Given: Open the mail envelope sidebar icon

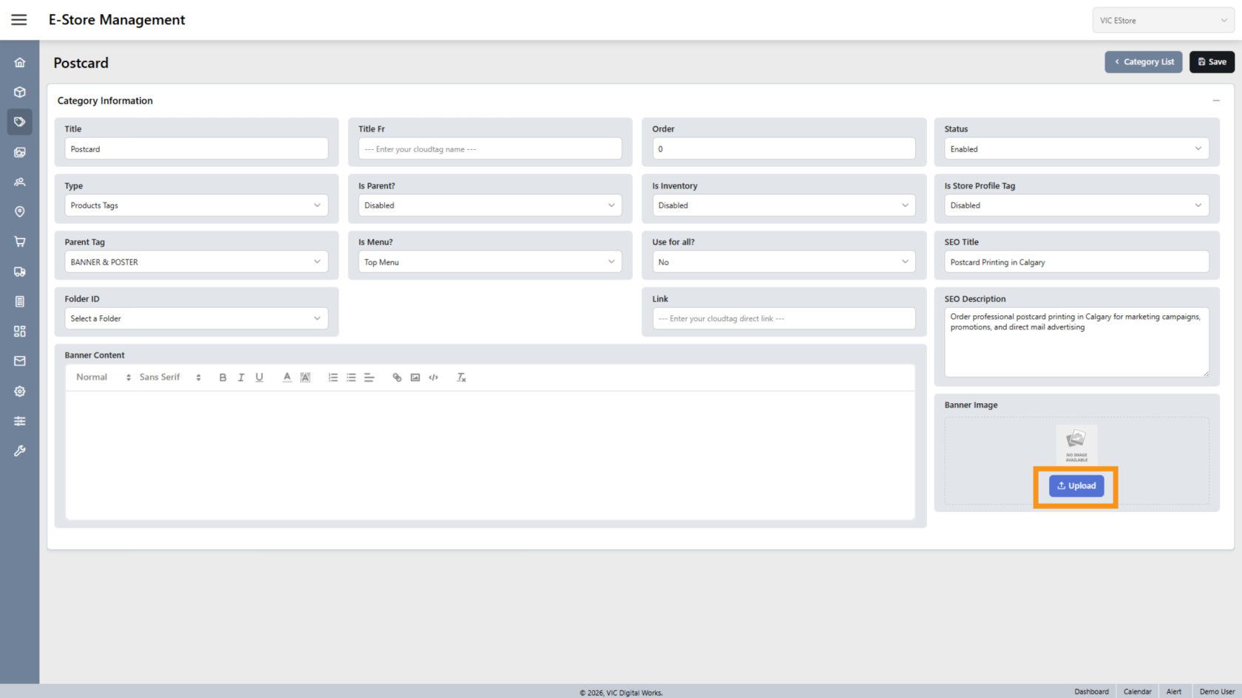Looking at the screenshot, I should (20, 361).
